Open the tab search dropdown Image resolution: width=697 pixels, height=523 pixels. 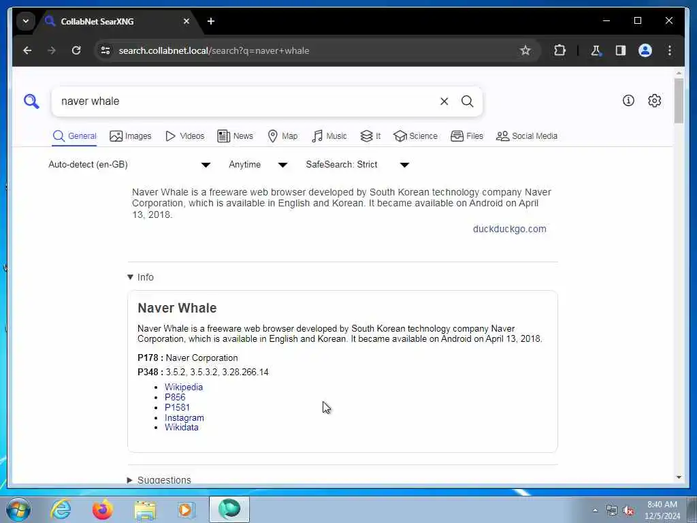click(x=26, y=21)
